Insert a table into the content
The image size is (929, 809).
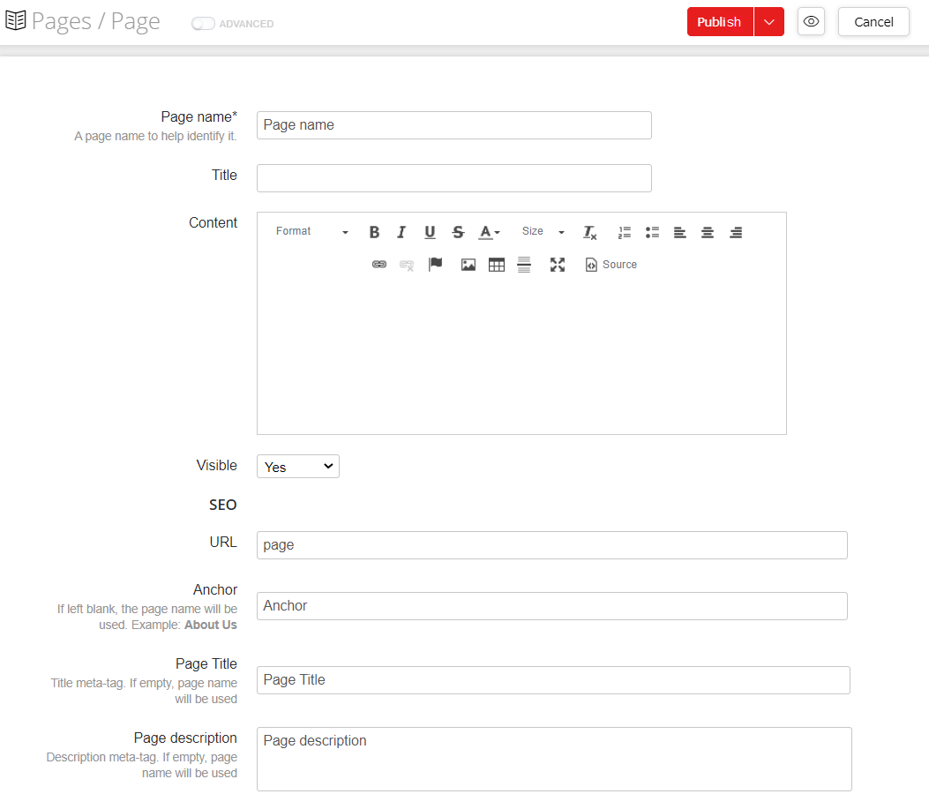tap(496, 264)
